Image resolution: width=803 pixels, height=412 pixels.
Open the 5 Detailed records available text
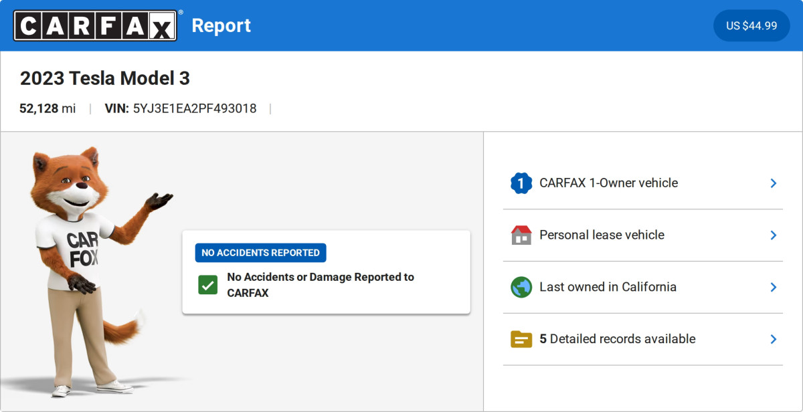coord(617,339)
